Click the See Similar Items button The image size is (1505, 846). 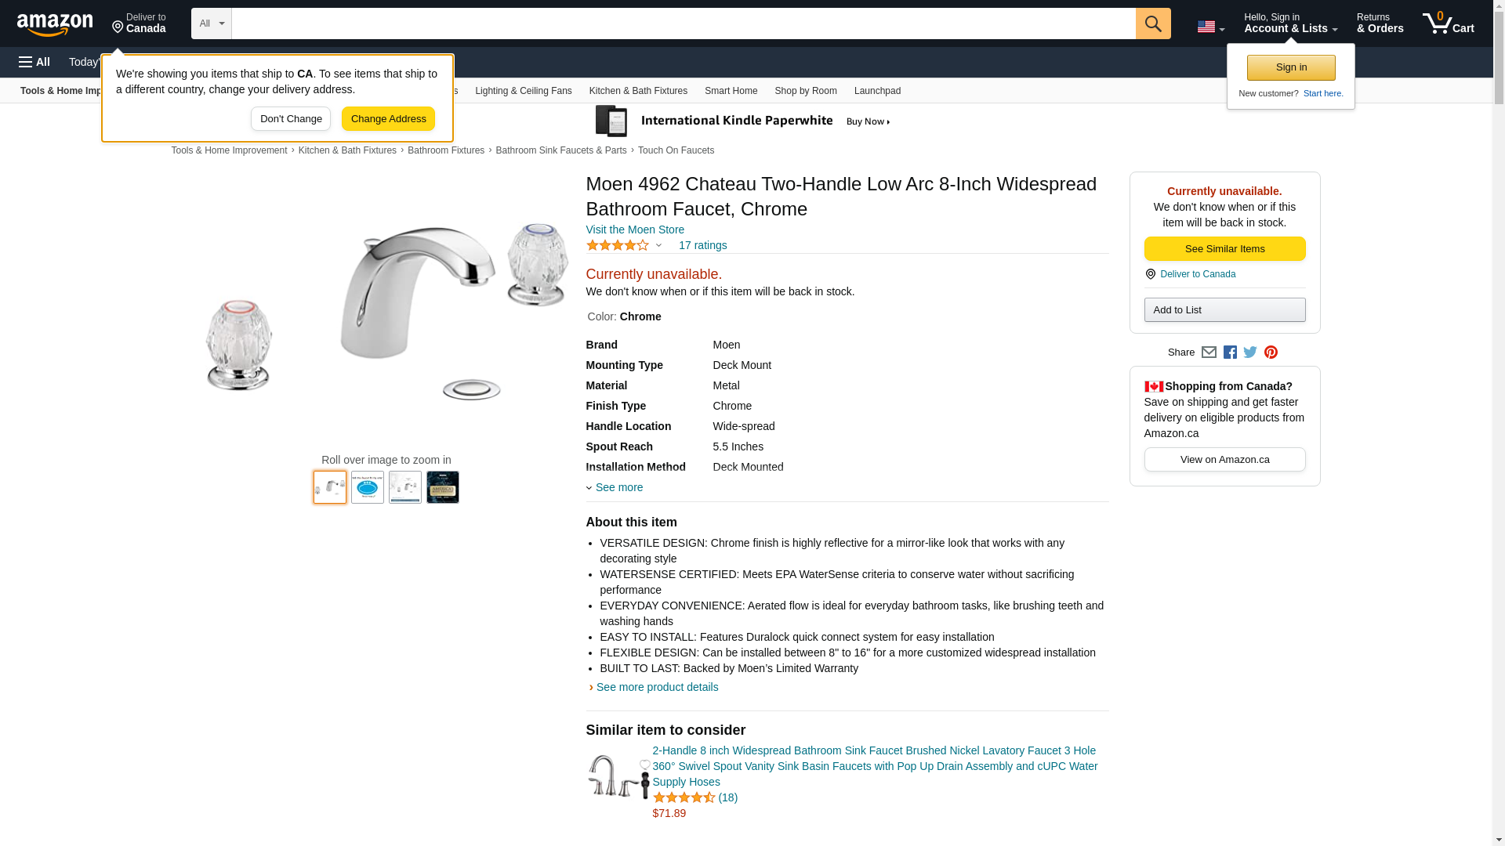coord(1224,249)
